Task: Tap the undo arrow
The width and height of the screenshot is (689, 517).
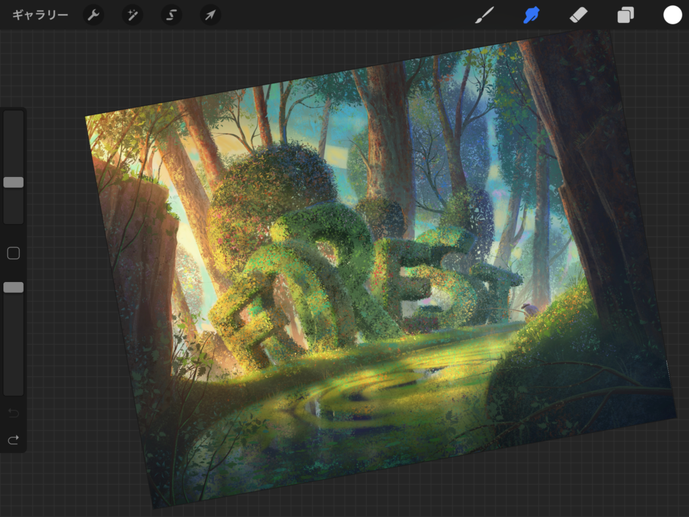Action: [x=13, y=413]
